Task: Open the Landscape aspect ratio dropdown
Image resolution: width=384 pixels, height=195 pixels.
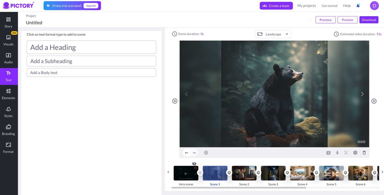Action: point(273,34)
